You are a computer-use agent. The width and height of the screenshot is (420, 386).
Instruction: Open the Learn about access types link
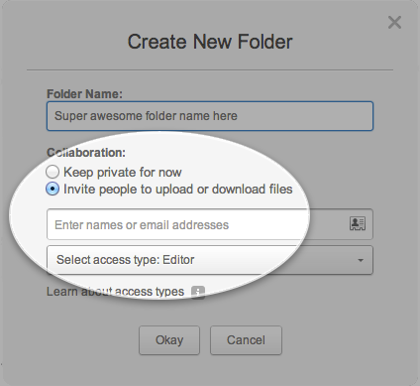click(115, 292)
